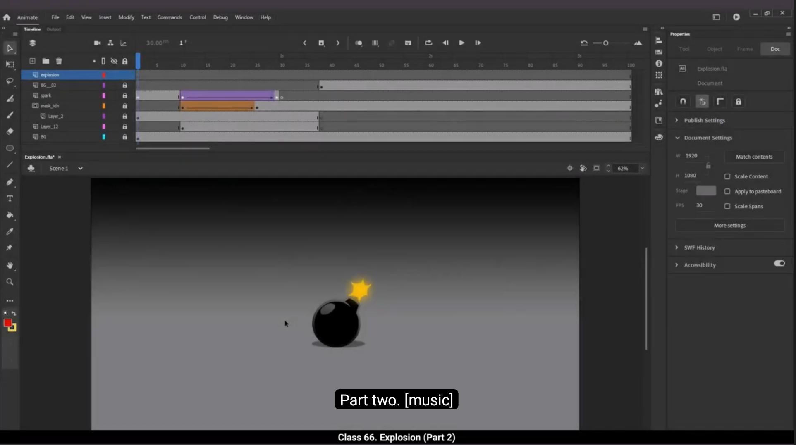Click Clip Content Outside Stage icon
796x445 pixels.
coord(596,168)
